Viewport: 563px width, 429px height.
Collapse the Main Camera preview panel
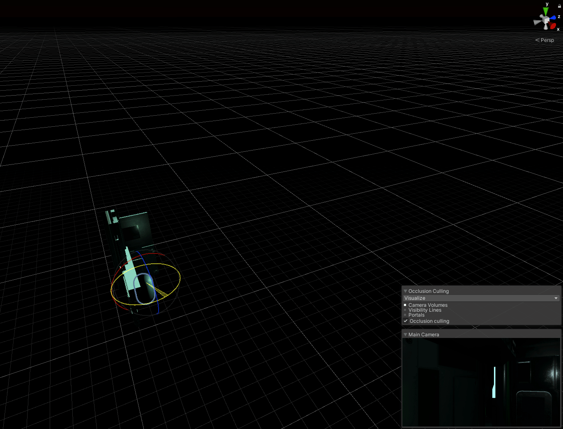[405, 335]
